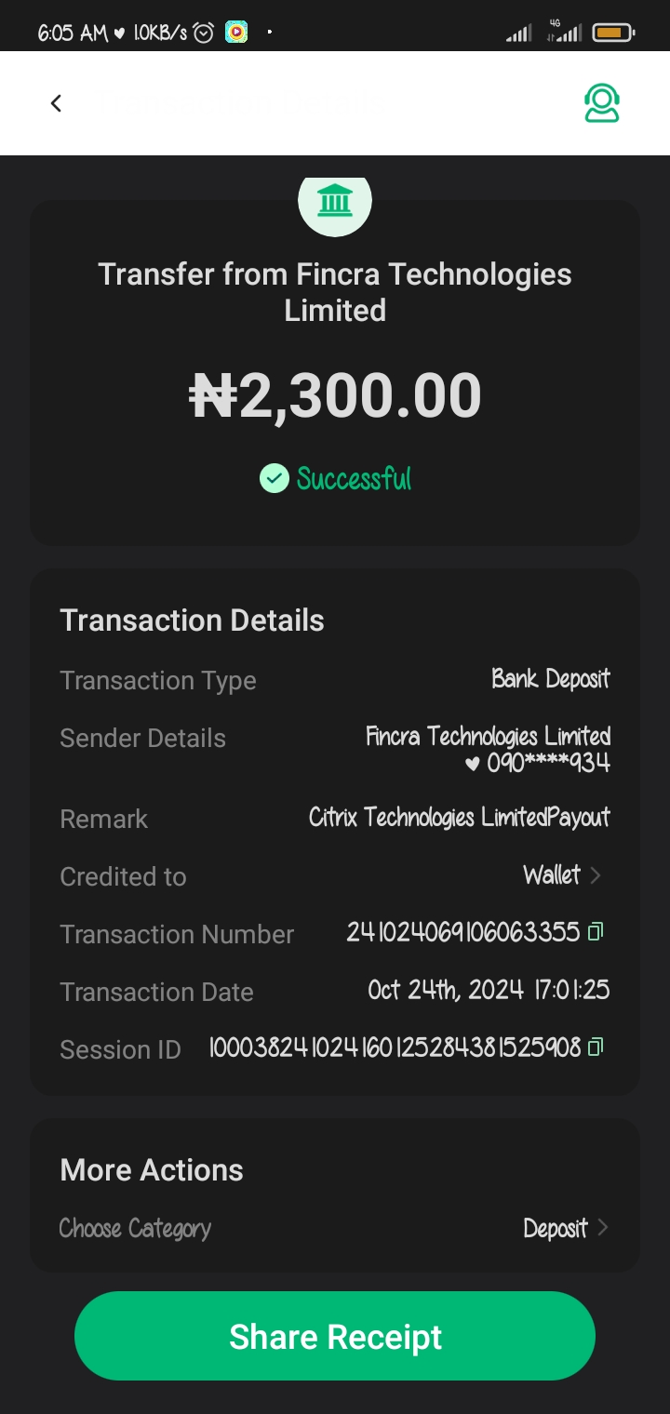Image resolution: width=670 pixels, height=1414 pixels.
Task: Open customer support headset icon
Action: click(602, 103)
